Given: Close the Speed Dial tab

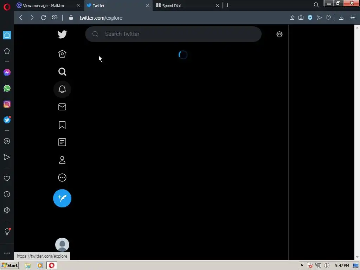Looking at the screenshot, I should pyautogui.click(x=217, y=6).
